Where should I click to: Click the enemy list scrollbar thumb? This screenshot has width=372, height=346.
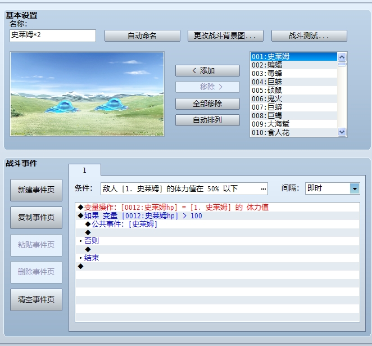[342, 64]
